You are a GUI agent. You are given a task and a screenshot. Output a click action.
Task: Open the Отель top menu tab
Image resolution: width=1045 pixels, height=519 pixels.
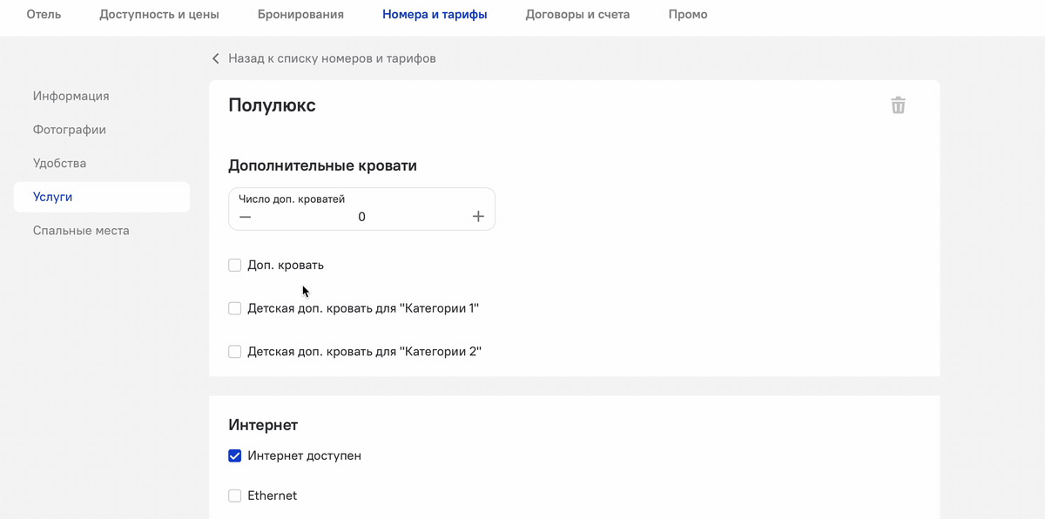(44, 14)
